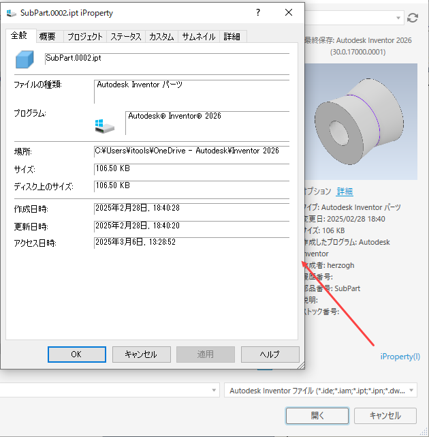Click the iProperty dialog resize grip
The width and height of the screenshot is (429, 437).
pos(301,365)
